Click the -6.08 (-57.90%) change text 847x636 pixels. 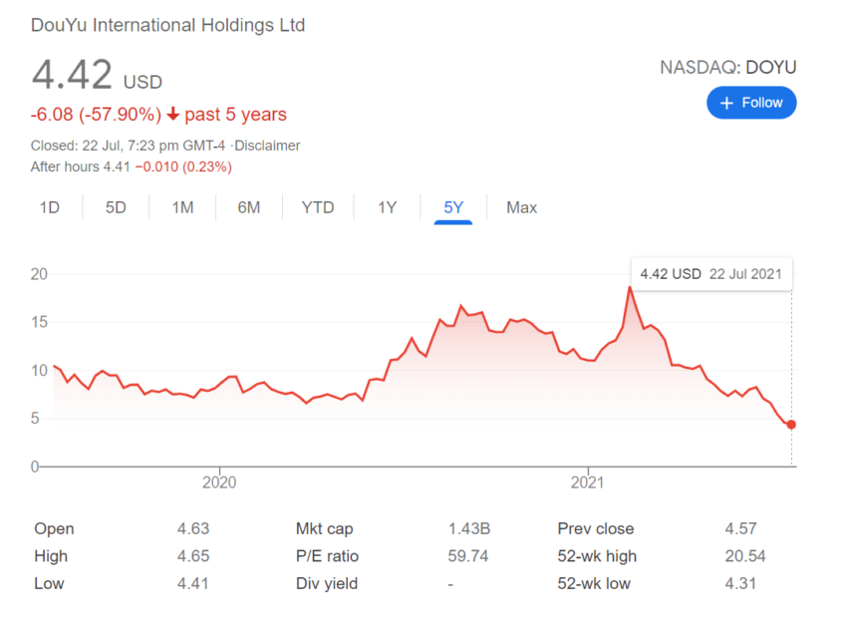[x=96, y=115]
